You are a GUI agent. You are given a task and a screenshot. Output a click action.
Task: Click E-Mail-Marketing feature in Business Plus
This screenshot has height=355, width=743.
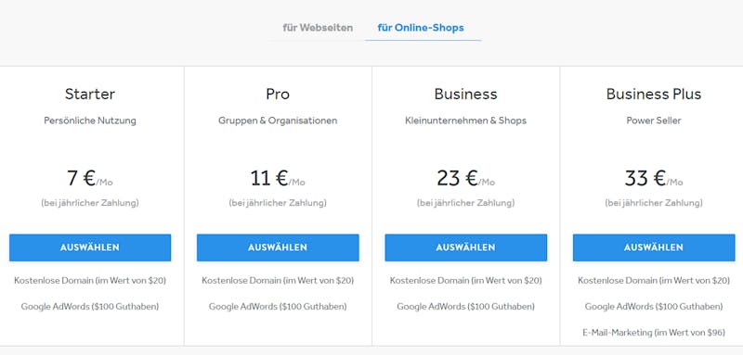654,333
